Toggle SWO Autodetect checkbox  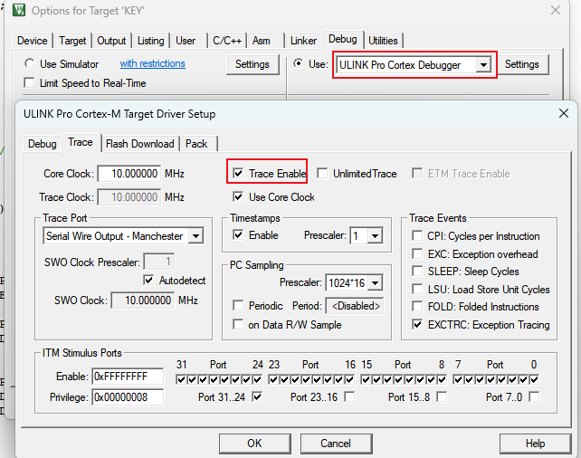coord(149,281)
